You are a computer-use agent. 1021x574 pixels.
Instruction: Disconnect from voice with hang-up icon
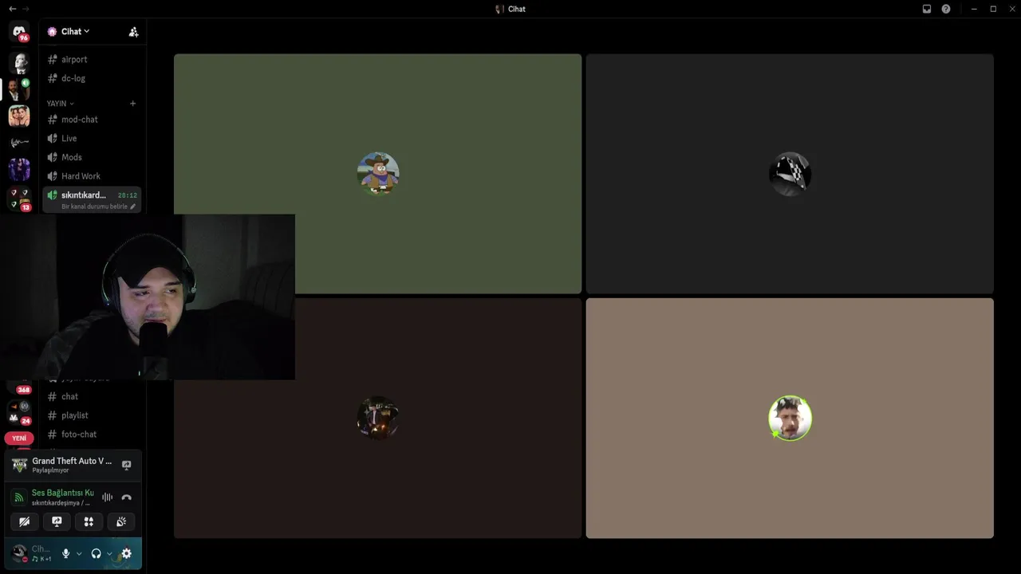pos(126,497)
